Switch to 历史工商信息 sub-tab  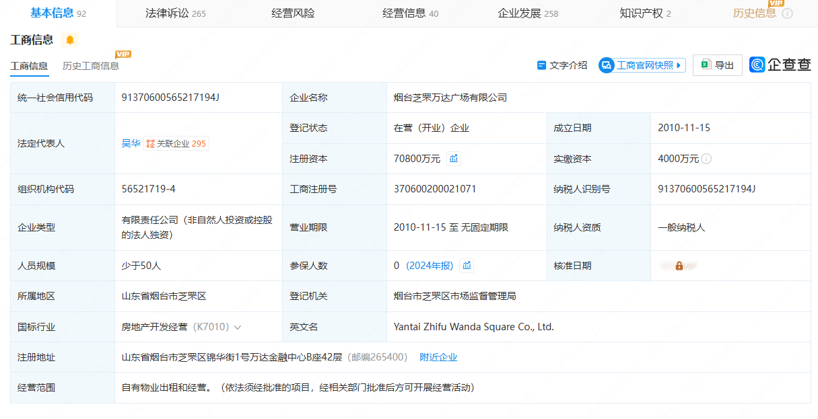coord(91,66)
